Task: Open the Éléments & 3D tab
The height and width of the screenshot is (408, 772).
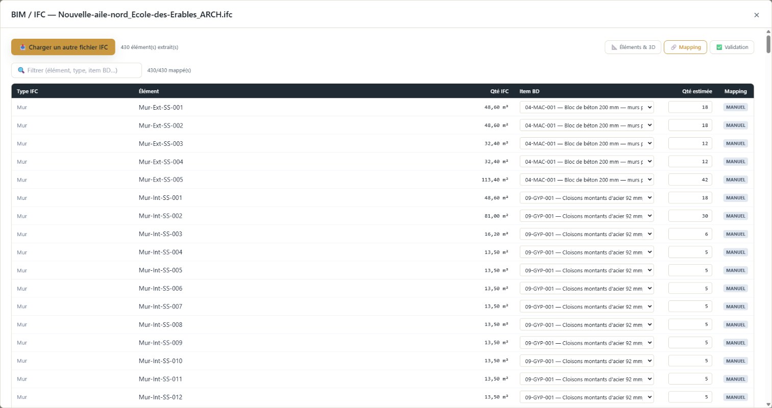Action: (633, 47)
